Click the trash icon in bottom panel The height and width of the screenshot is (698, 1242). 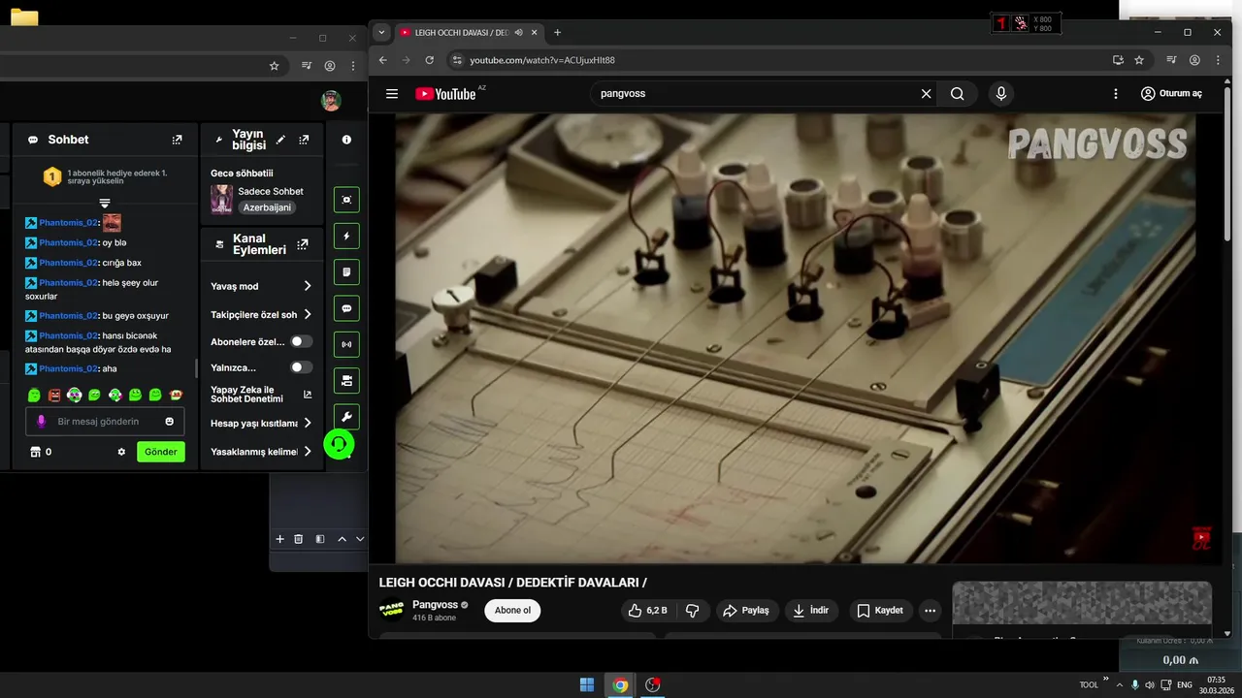pos(298,539)
